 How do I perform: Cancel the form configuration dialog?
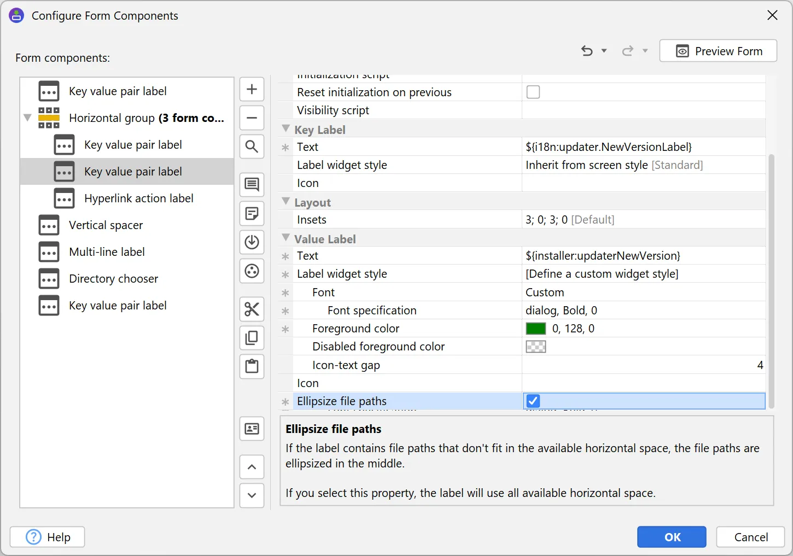pos(750,537)
